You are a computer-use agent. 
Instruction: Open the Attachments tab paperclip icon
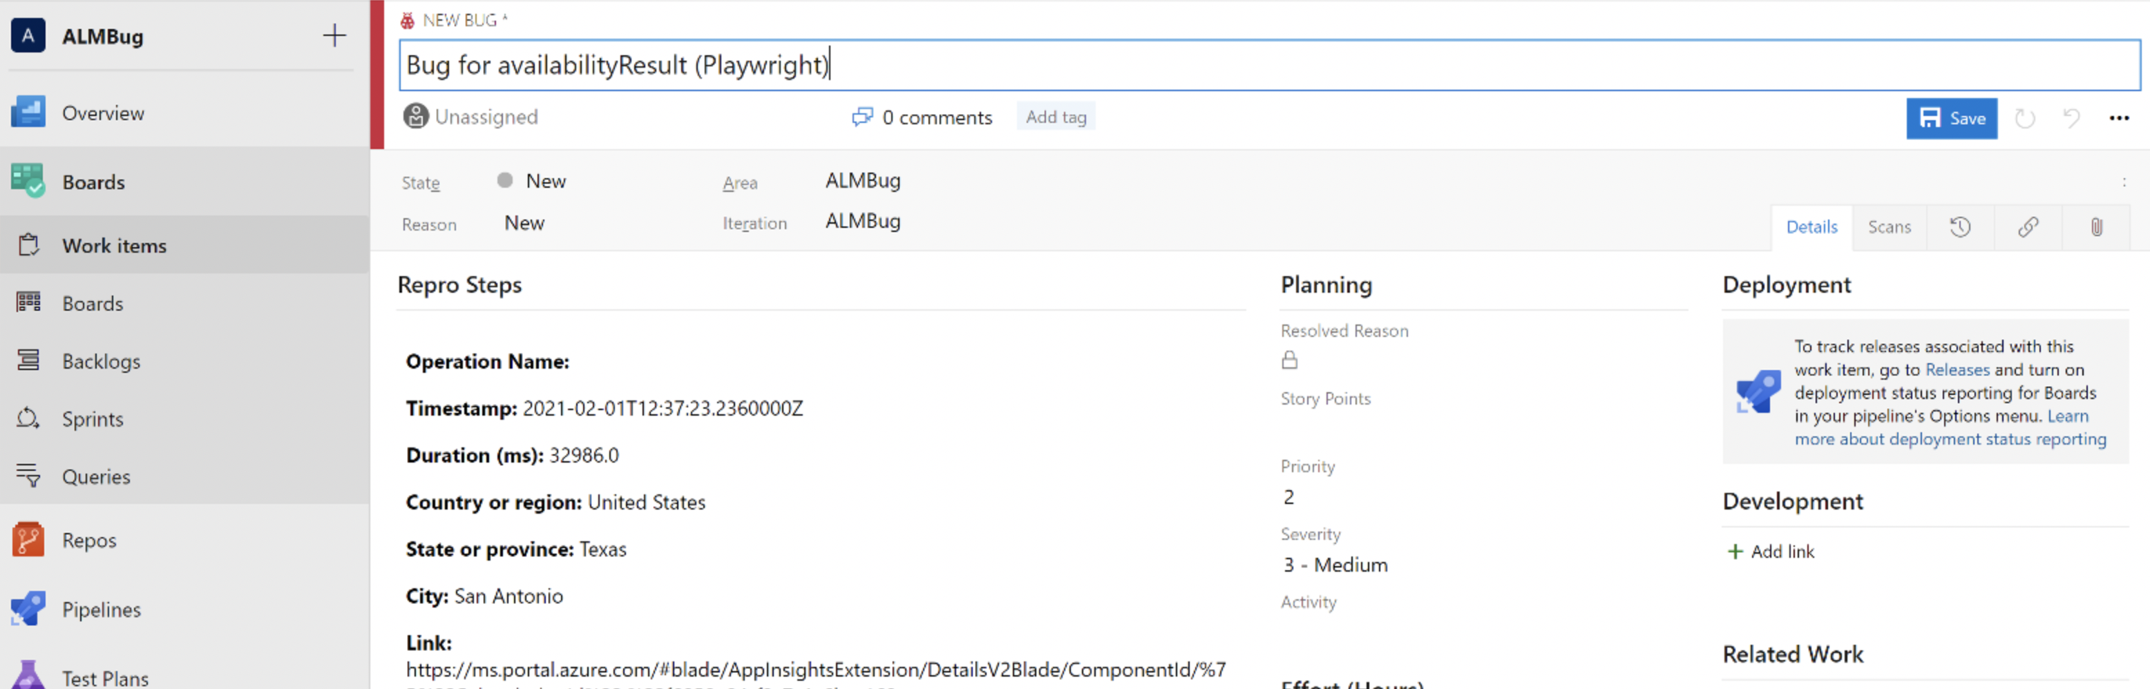2095,227
